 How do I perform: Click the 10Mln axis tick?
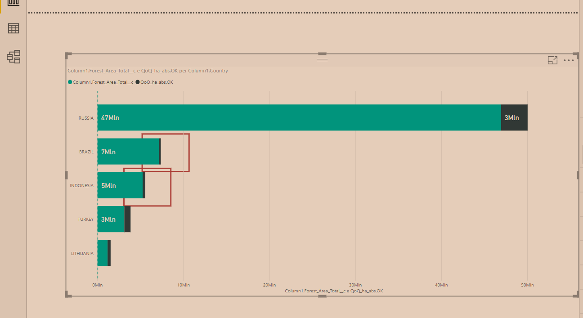(x=183, y=285)
